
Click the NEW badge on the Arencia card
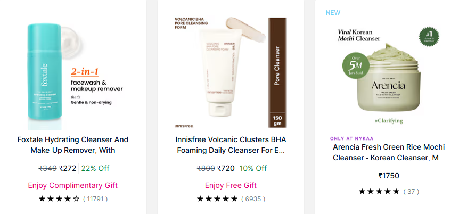click(333, 12)
